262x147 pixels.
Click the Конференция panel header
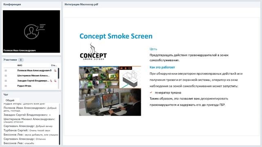coord(12,4)
